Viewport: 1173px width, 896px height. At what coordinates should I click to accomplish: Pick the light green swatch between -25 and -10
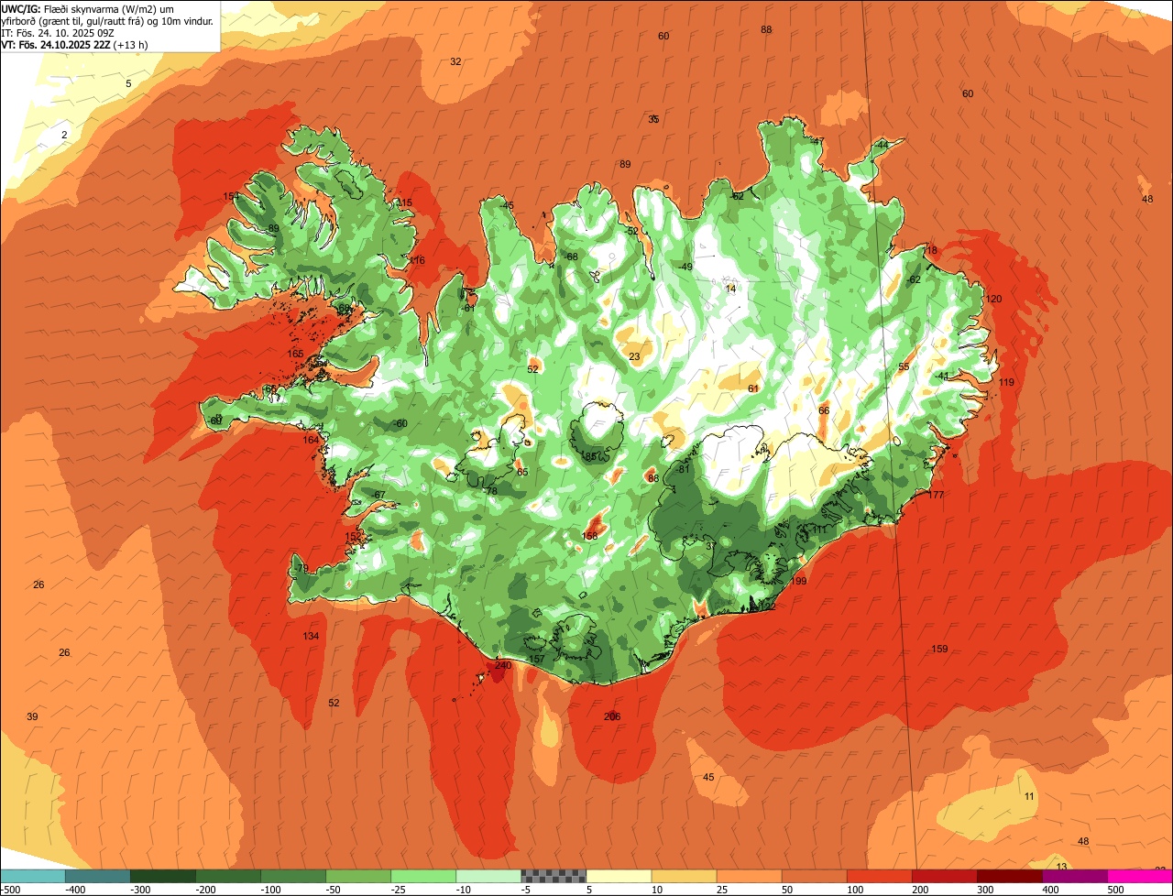point(422,875)
